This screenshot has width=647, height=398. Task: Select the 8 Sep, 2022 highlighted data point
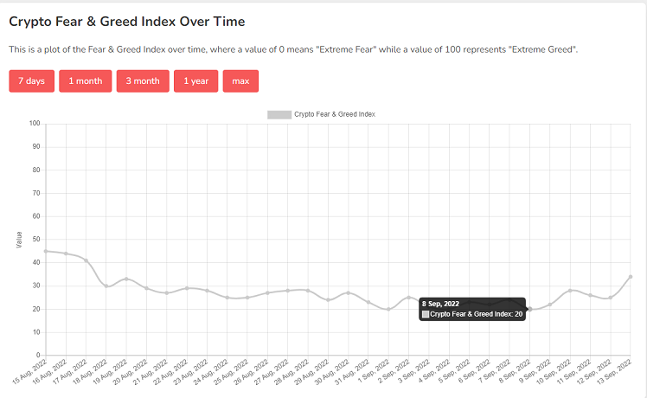click(530, 309)
